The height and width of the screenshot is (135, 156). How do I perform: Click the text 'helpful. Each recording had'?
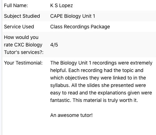[82, 70]
